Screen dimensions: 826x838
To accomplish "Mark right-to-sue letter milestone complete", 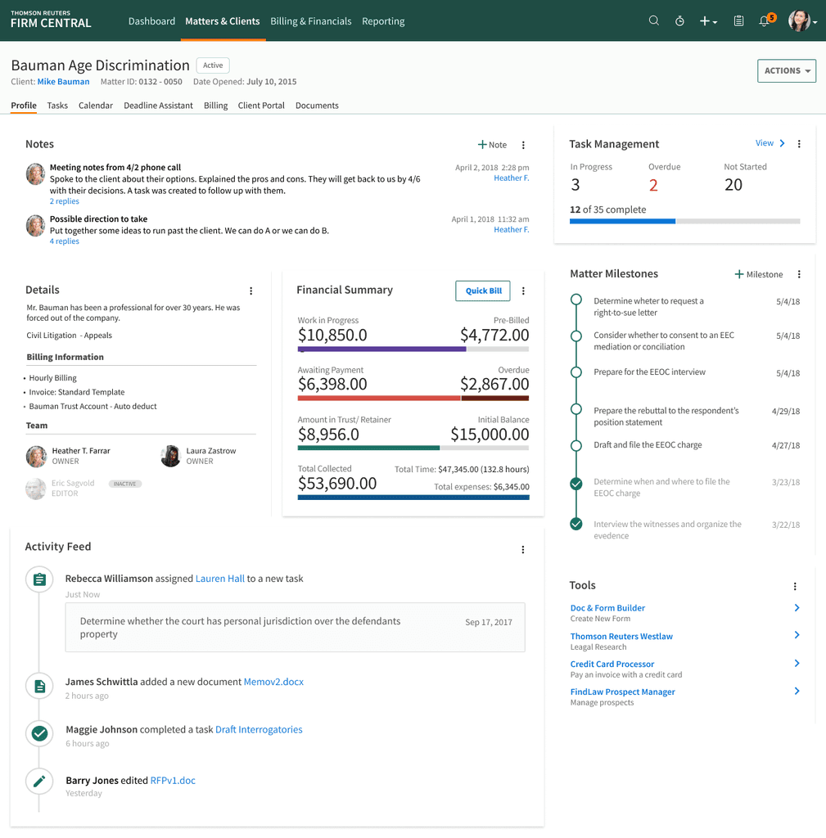I will (x=575, y=300).
